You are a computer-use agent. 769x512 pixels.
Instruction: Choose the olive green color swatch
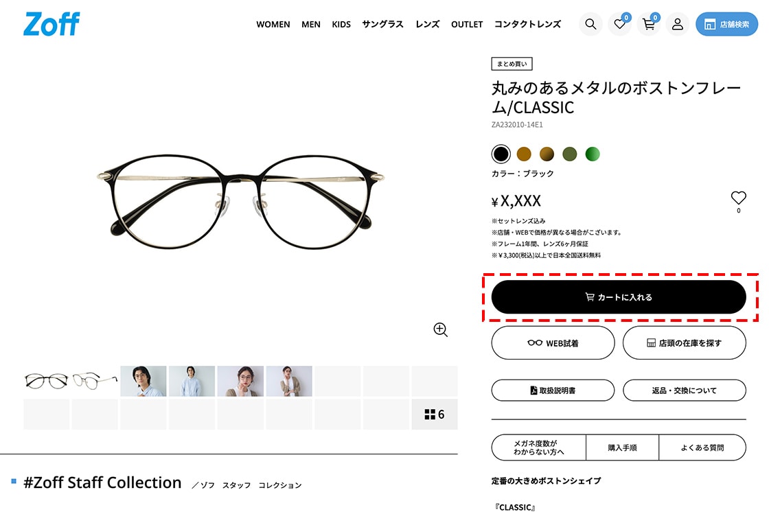569,154
